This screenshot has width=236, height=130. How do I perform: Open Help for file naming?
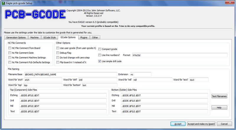pos(219,108)
